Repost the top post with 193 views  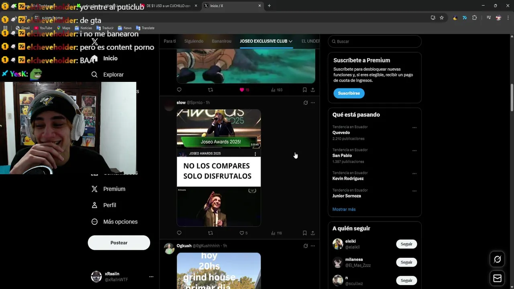pyautogui.click(x=210, y=90)
